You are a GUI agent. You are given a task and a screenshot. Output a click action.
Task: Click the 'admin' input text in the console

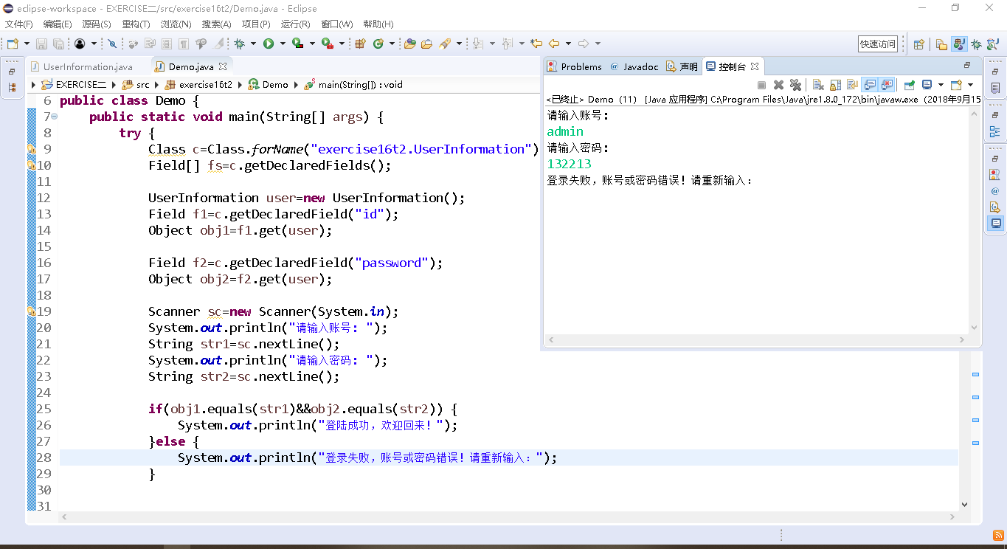[565, 131]
